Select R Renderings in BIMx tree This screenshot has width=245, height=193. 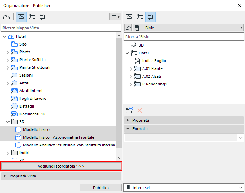[154, 84]
